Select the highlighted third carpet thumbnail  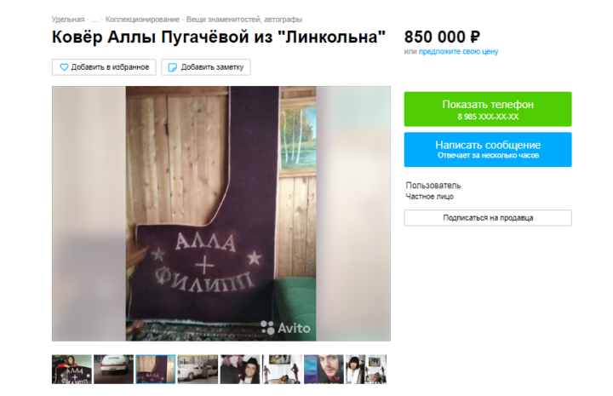coord(155,370)
